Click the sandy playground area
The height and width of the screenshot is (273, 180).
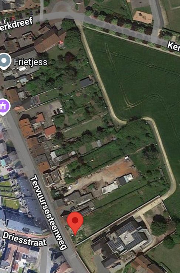[x=143, y=17]
